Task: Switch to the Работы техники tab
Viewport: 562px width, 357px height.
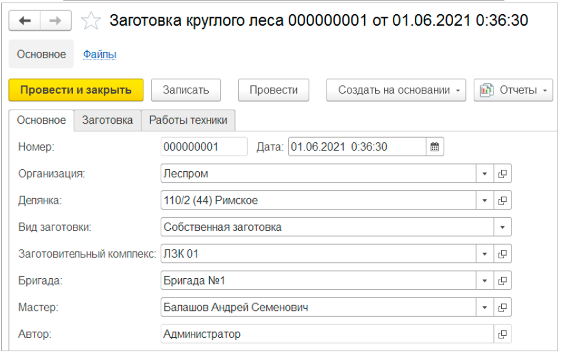Action: [x=188, y=120]
